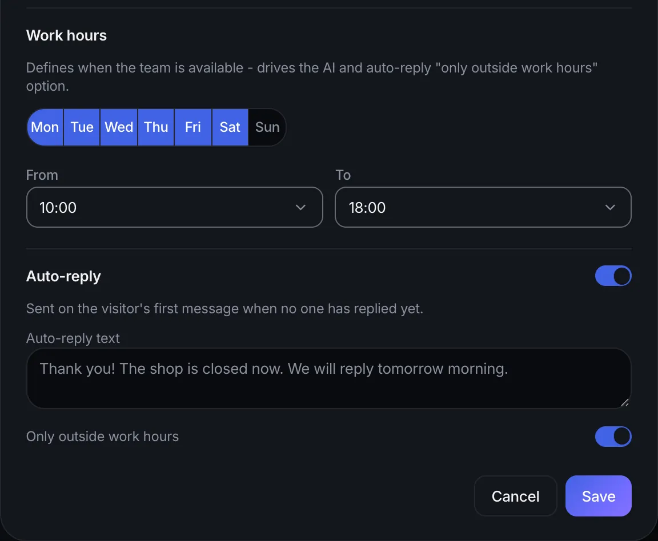The width and height of the screenshot is (658, 541).
Task: Cancel the settings changes
Action: (x=515, y=496)
